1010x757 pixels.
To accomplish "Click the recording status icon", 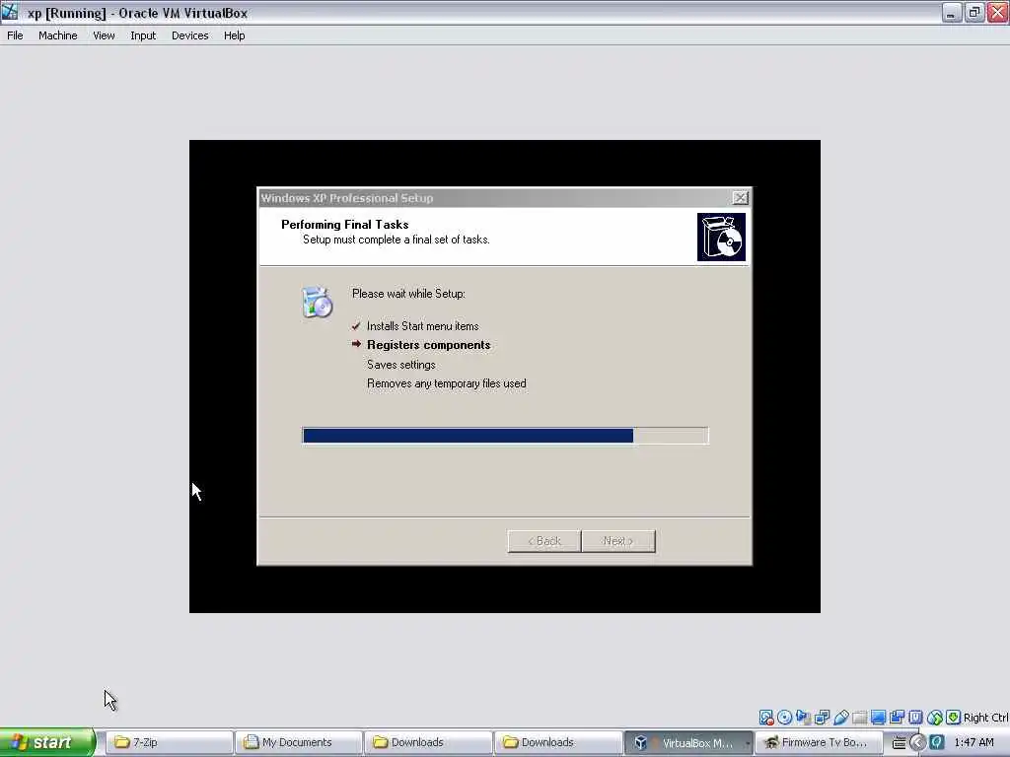I will tap(897, 718).
